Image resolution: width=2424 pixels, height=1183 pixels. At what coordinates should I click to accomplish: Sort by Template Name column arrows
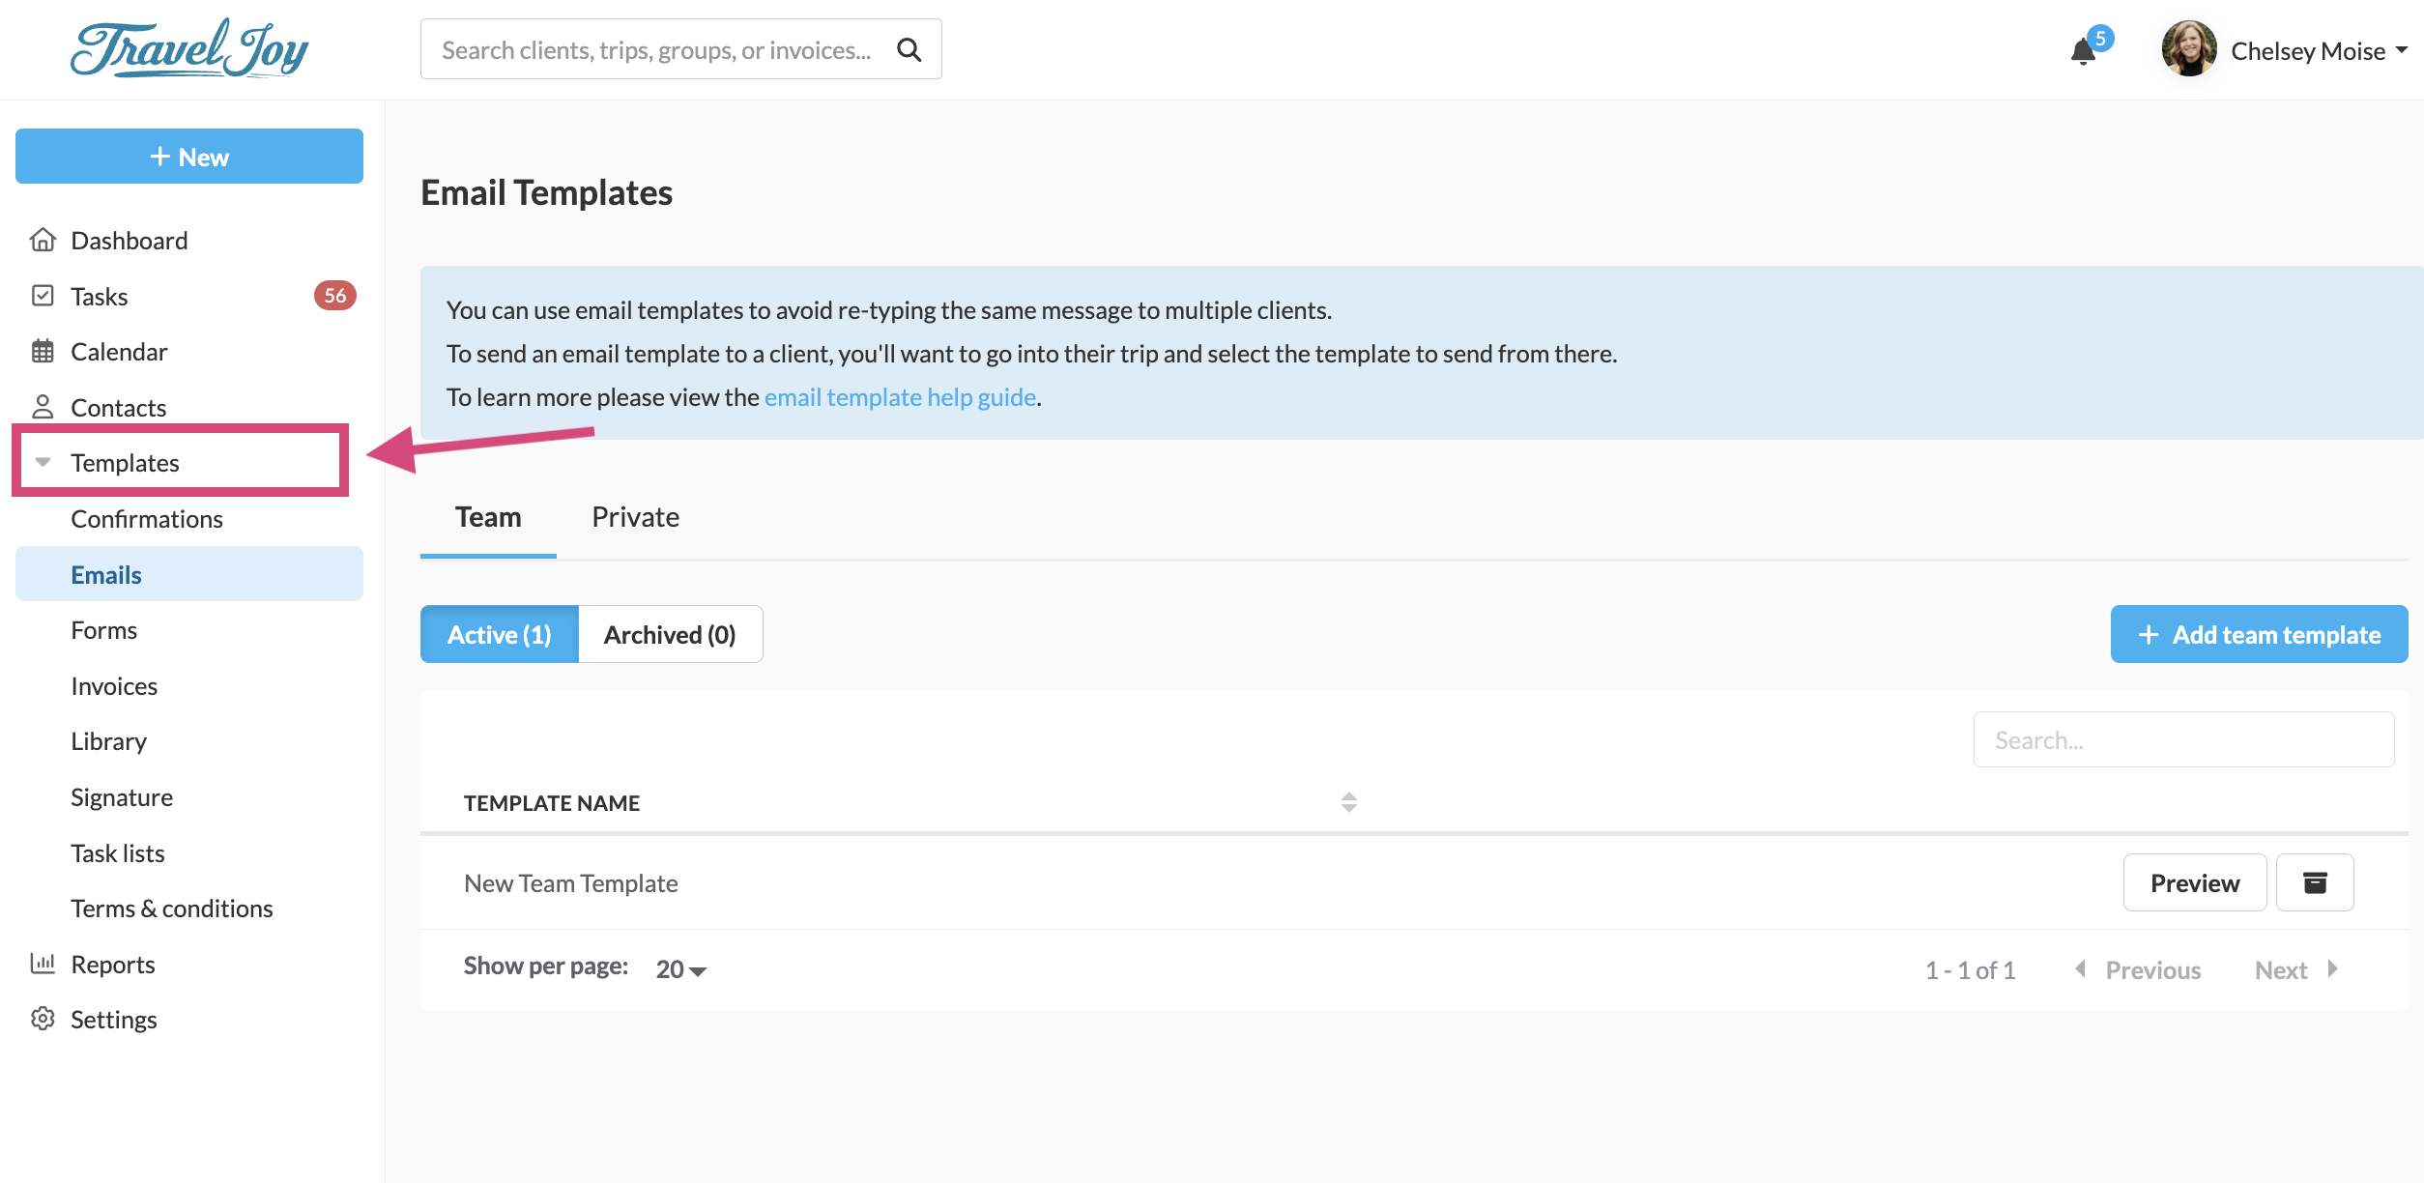pyautogui.click(x=1348, y=802)
